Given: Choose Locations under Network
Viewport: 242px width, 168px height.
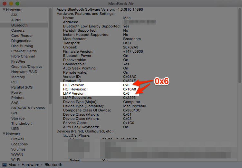Looking at the screenshot, I should [x=19, y=144].
